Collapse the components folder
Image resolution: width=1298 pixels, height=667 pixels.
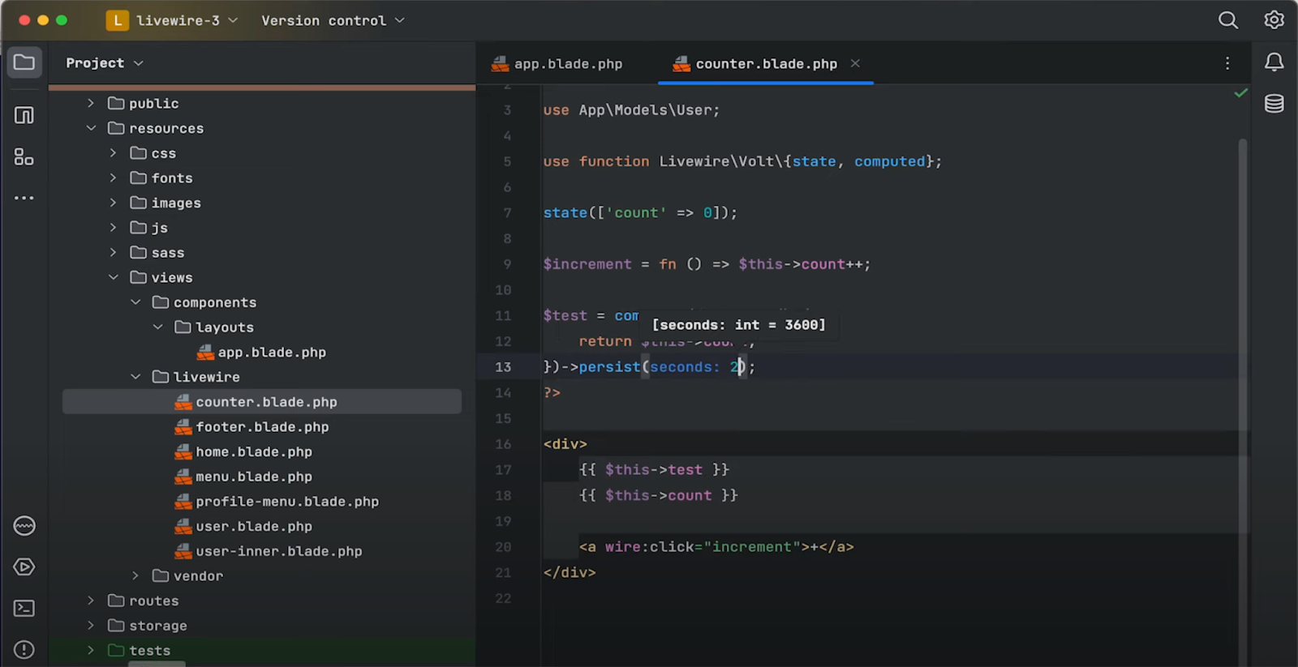pyautogui.click(x=135, y=302)
